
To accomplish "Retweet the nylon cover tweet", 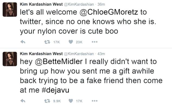I will pos(47,42).
